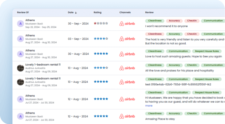
Task: Click the Athens avatar in 30 - Aug - 2024 row
Action: 20,54
